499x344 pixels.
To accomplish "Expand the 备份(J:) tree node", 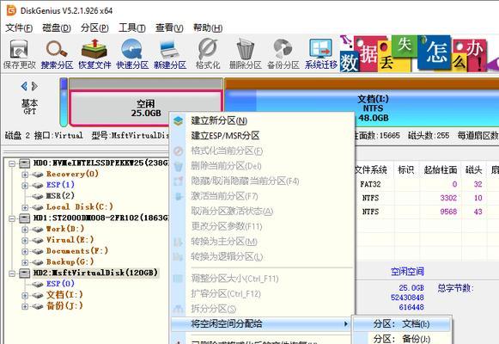I will pyautogui.click(x=25, y=306).
